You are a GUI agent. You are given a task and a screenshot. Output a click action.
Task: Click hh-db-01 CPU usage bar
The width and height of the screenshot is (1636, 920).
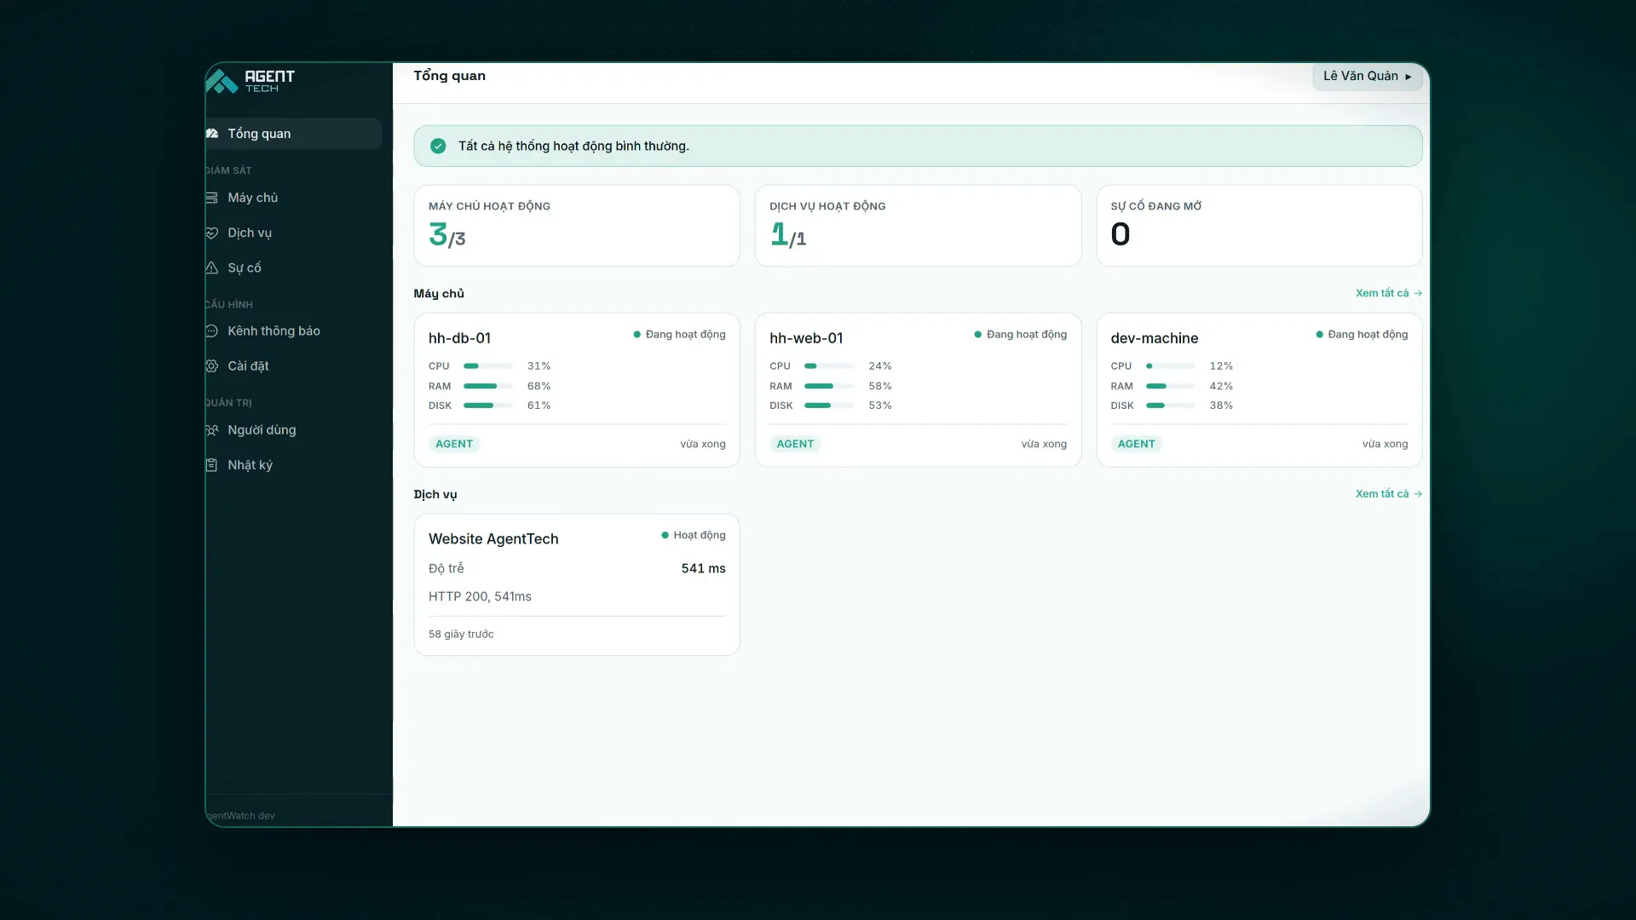pyautogui.click(x=488, y=366)
